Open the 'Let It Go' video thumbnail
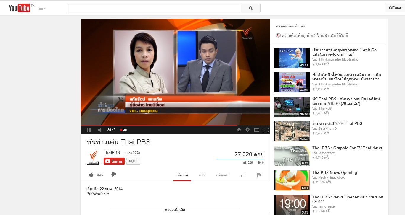Viewport: 405px width, 215px height. point(292,58)
